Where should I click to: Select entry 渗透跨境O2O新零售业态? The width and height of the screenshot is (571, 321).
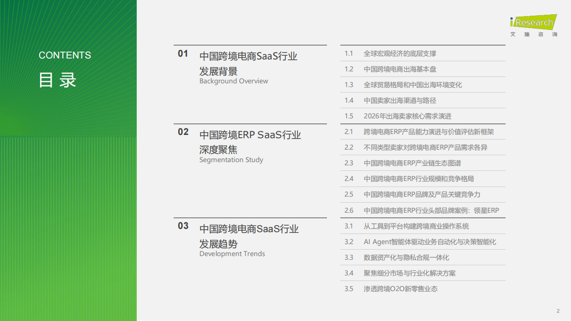(401, 289)
